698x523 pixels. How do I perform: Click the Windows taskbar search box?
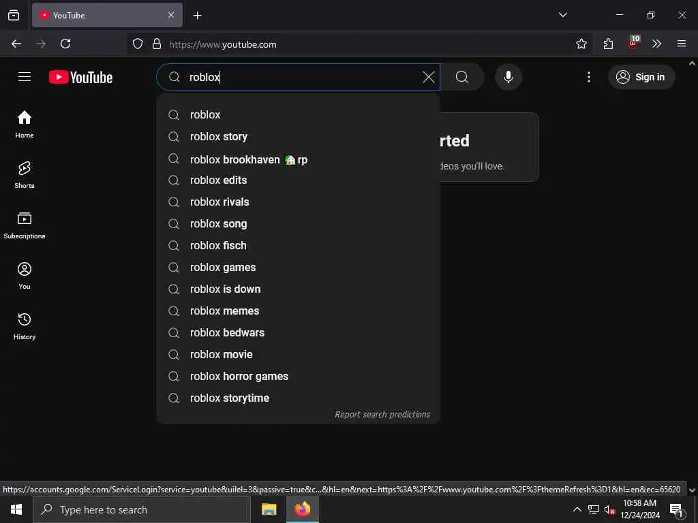[142, 509]
